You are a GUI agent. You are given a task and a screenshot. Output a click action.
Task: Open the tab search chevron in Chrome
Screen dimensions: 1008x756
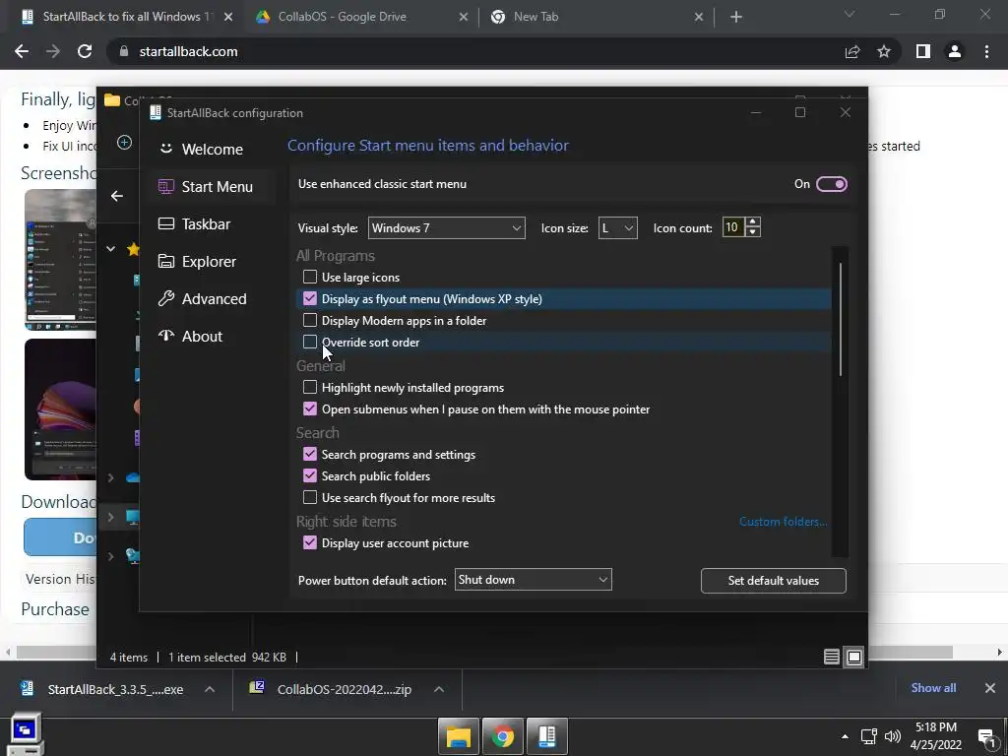tap(850, 14)
